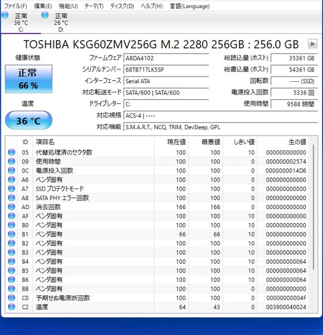323x335 pixels.
Task: Click total host writes value 54361 GB
Action: click(x=294, y=70)
